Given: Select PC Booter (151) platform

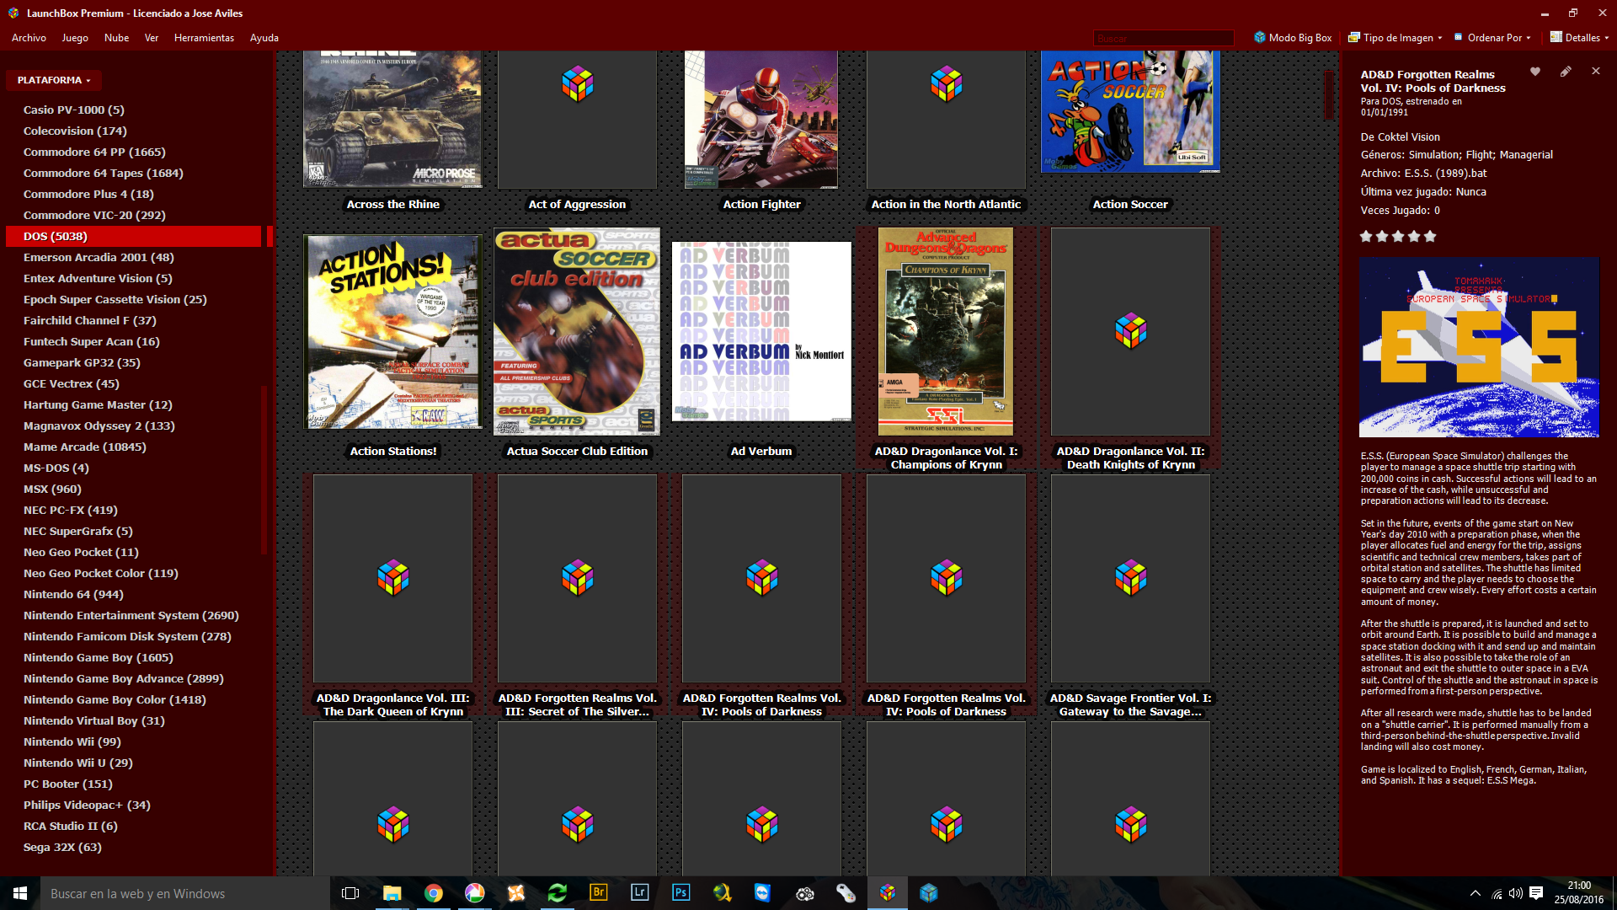Looking at the screenshot, I should pos(67,784).
